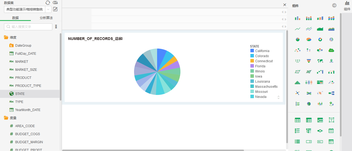The width and height of the screenshot is (352, 151).
Task: Select the pie chart component icon
Action: click(x=298, y=40)
